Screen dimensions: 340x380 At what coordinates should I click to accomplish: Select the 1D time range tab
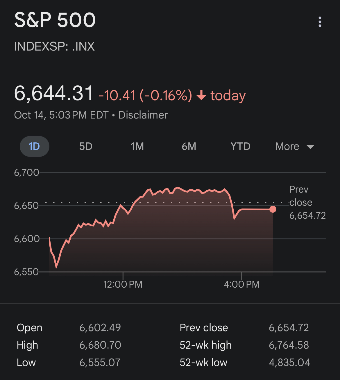tap(34, 146)
